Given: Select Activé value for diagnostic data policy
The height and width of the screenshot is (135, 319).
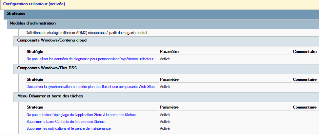Looking at the screenshot, I should pos(165,59).
